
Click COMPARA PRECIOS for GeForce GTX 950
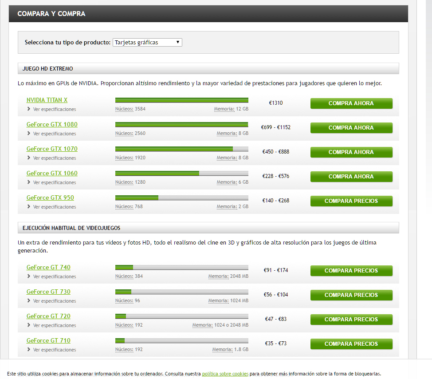point(351,201)
